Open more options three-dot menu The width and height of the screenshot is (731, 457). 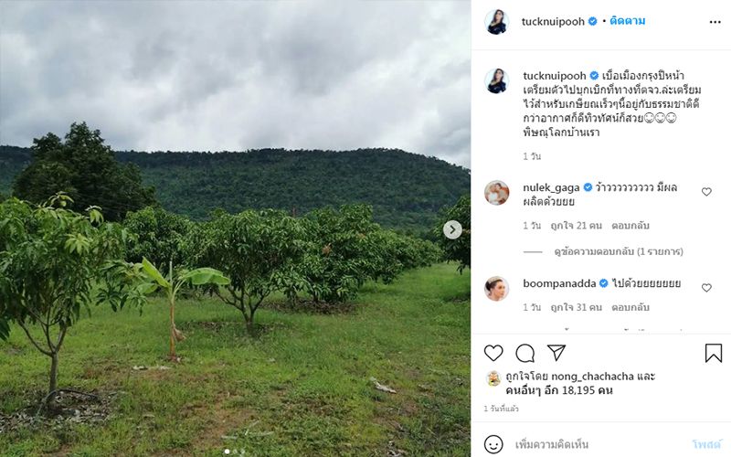(715, 22)
